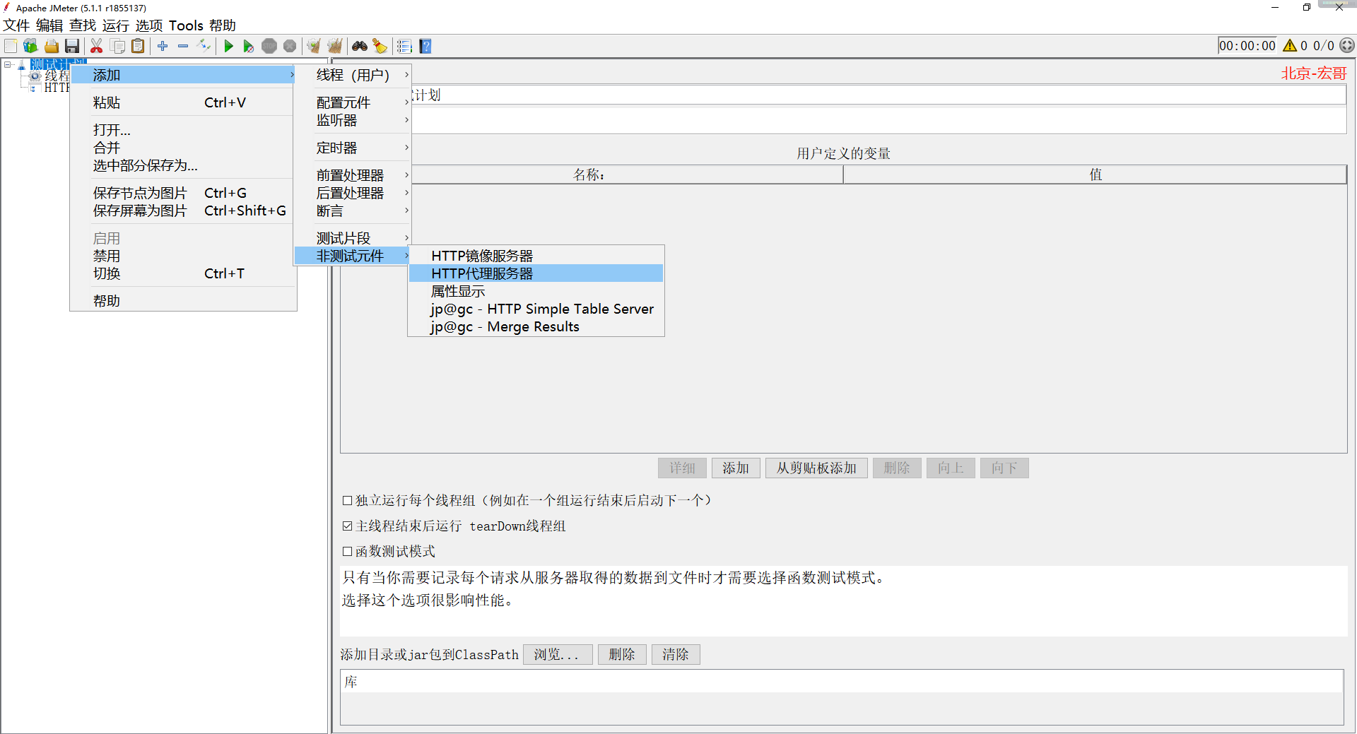Uncheck 主线程结束后运行 tearDown线程组
Viewport: 1357px width, 734px height.
pos(347,526)
